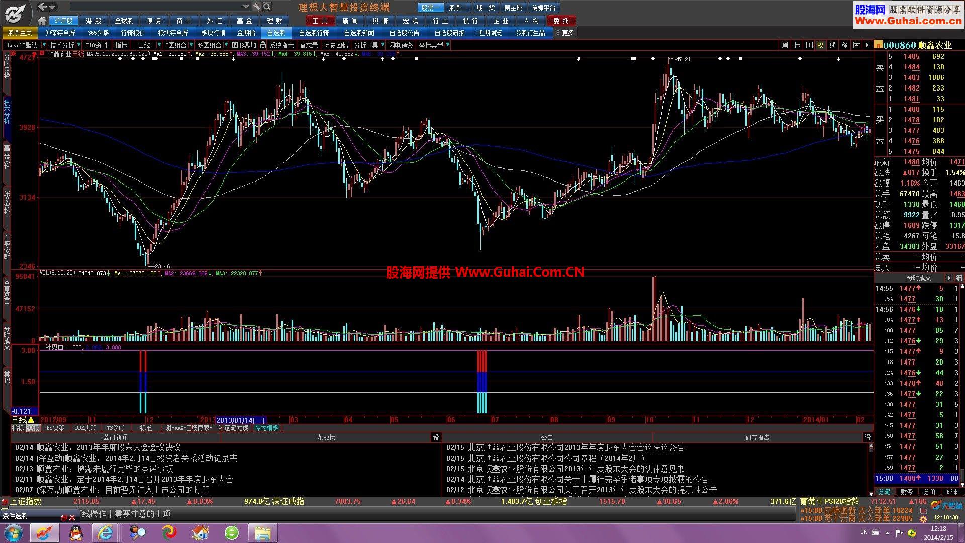
Task: Click the panel collapse arrow icon near stock code
Action: [868, 45]
